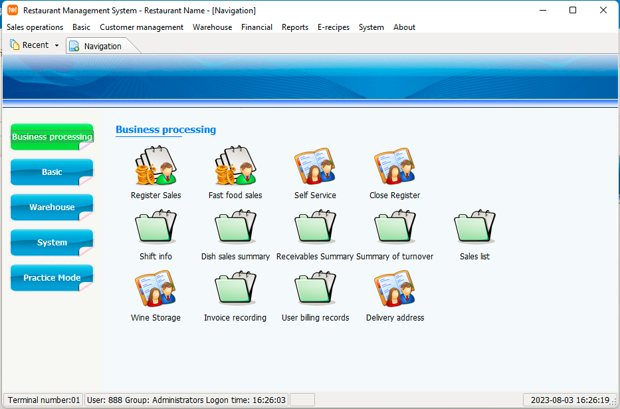Viewport: 620px width, 409px height.
Task: Select the Business processing sidebar button
Action: pos(52,137)
